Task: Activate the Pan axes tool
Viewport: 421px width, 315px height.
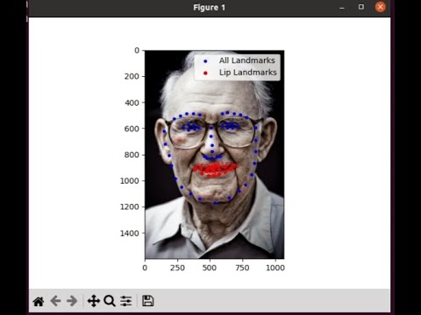Action: coord(94,301)
